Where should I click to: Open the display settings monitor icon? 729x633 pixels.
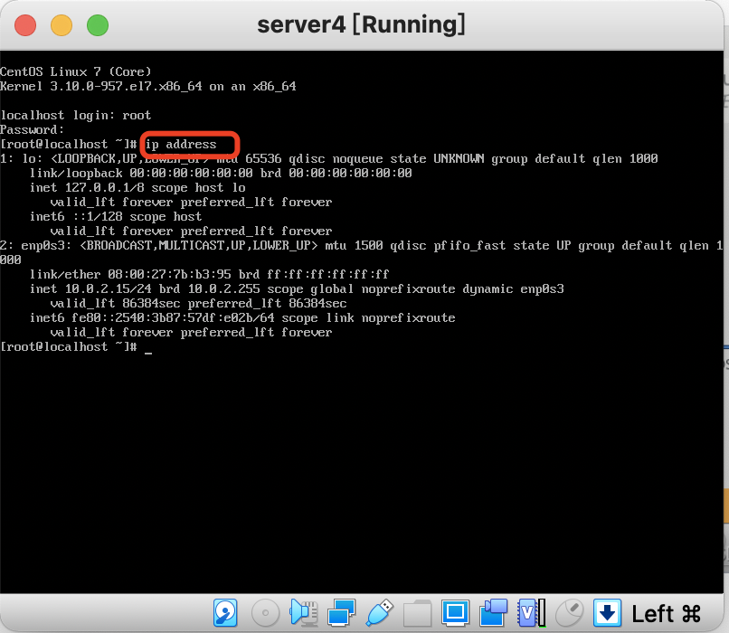[455, 612]
